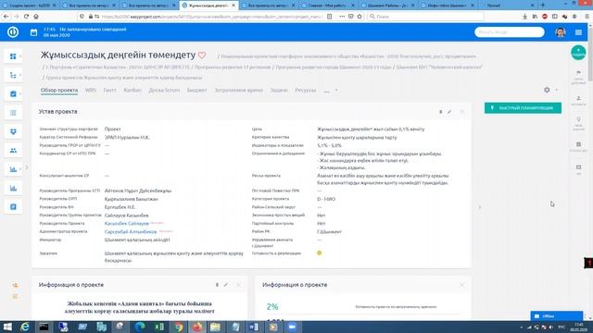The image size is (593, 333).
Task: Bookmark this page with the star icon
Action: click(360, 17)
